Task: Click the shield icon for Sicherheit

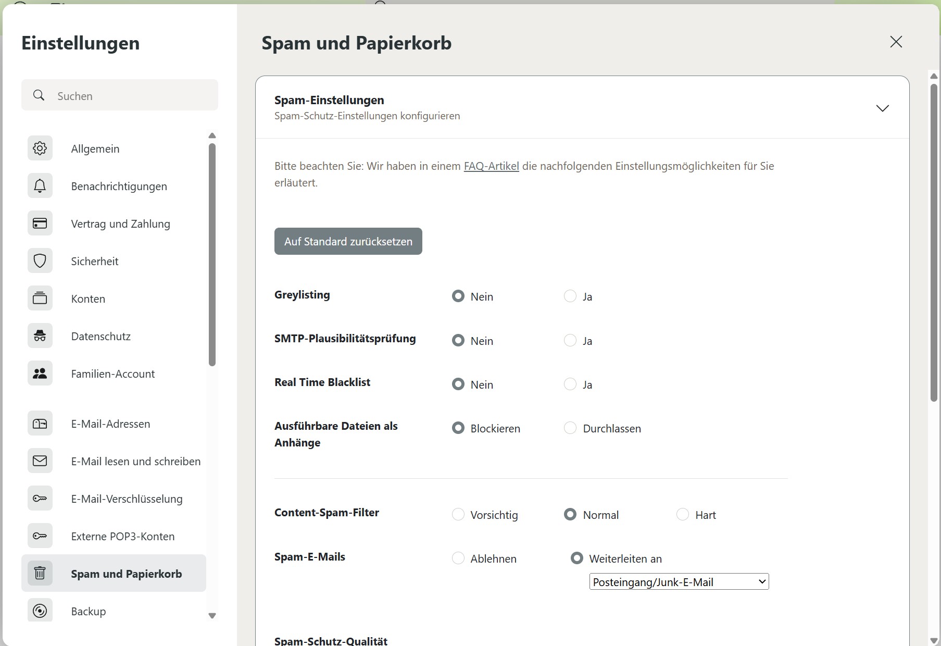Action: [40, 261]
